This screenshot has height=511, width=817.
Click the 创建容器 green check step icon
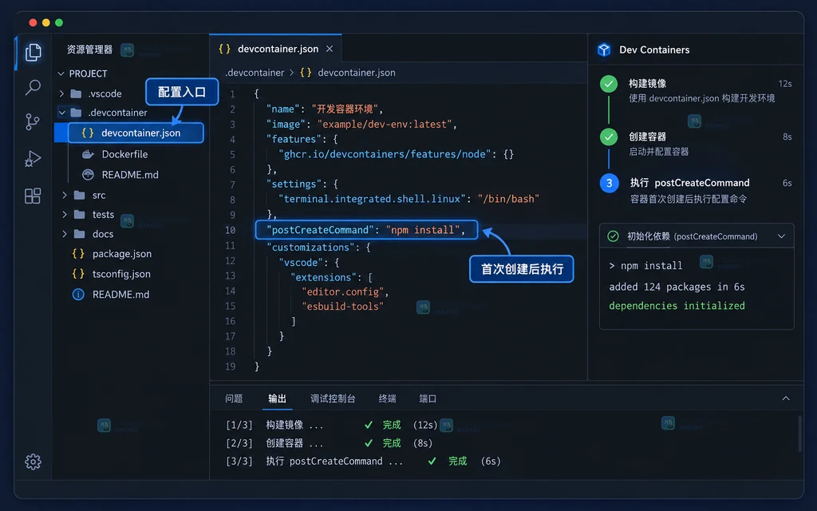[609, 137]
